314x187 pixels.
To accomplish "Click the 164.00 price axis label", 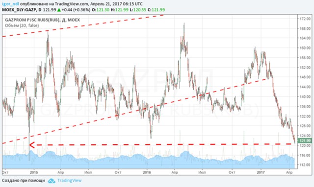I will click(x=305, y=38).
